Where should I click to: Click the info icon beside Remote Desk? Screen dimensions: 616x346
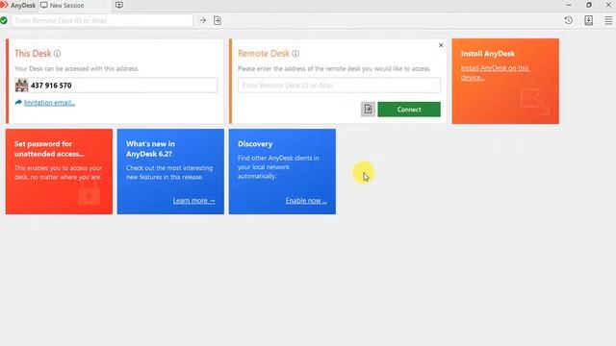click(295, 54)
